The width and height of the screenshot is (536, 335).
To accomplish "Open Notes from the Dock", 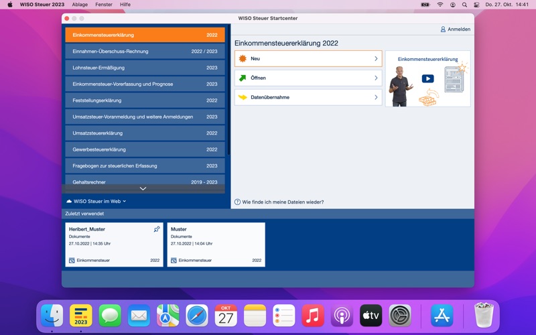I will pos(255,315).
